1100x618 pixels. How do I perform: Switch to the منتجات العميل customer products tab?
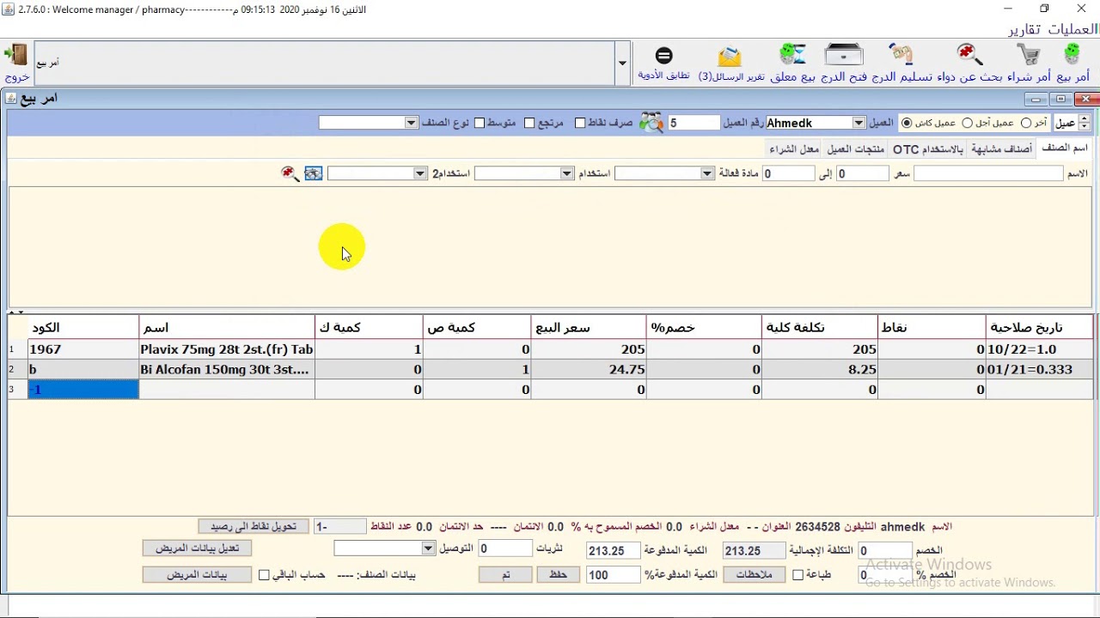pos(856,149)
